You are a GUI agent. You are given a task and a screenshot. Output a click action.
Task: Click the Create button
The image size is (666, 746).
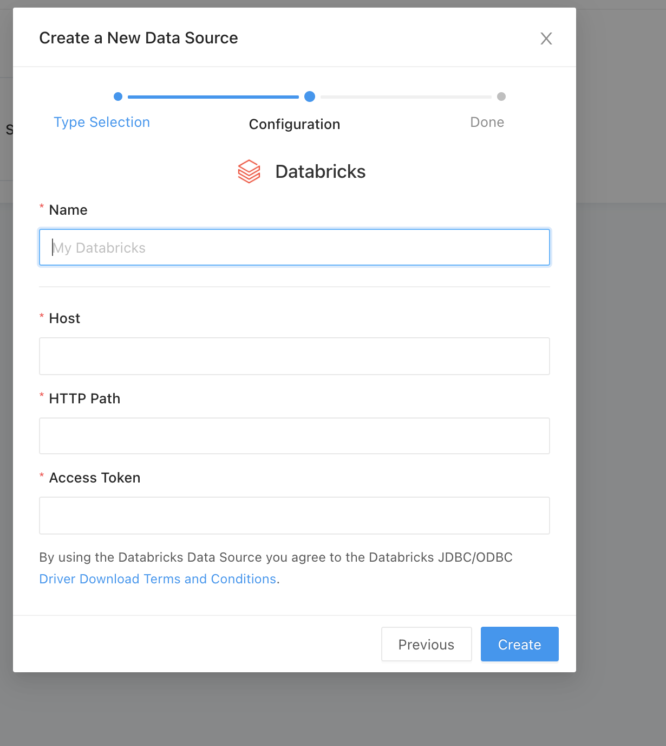pos(520,644)
